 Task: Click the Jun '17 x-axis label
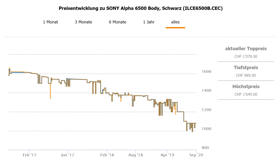68,155
